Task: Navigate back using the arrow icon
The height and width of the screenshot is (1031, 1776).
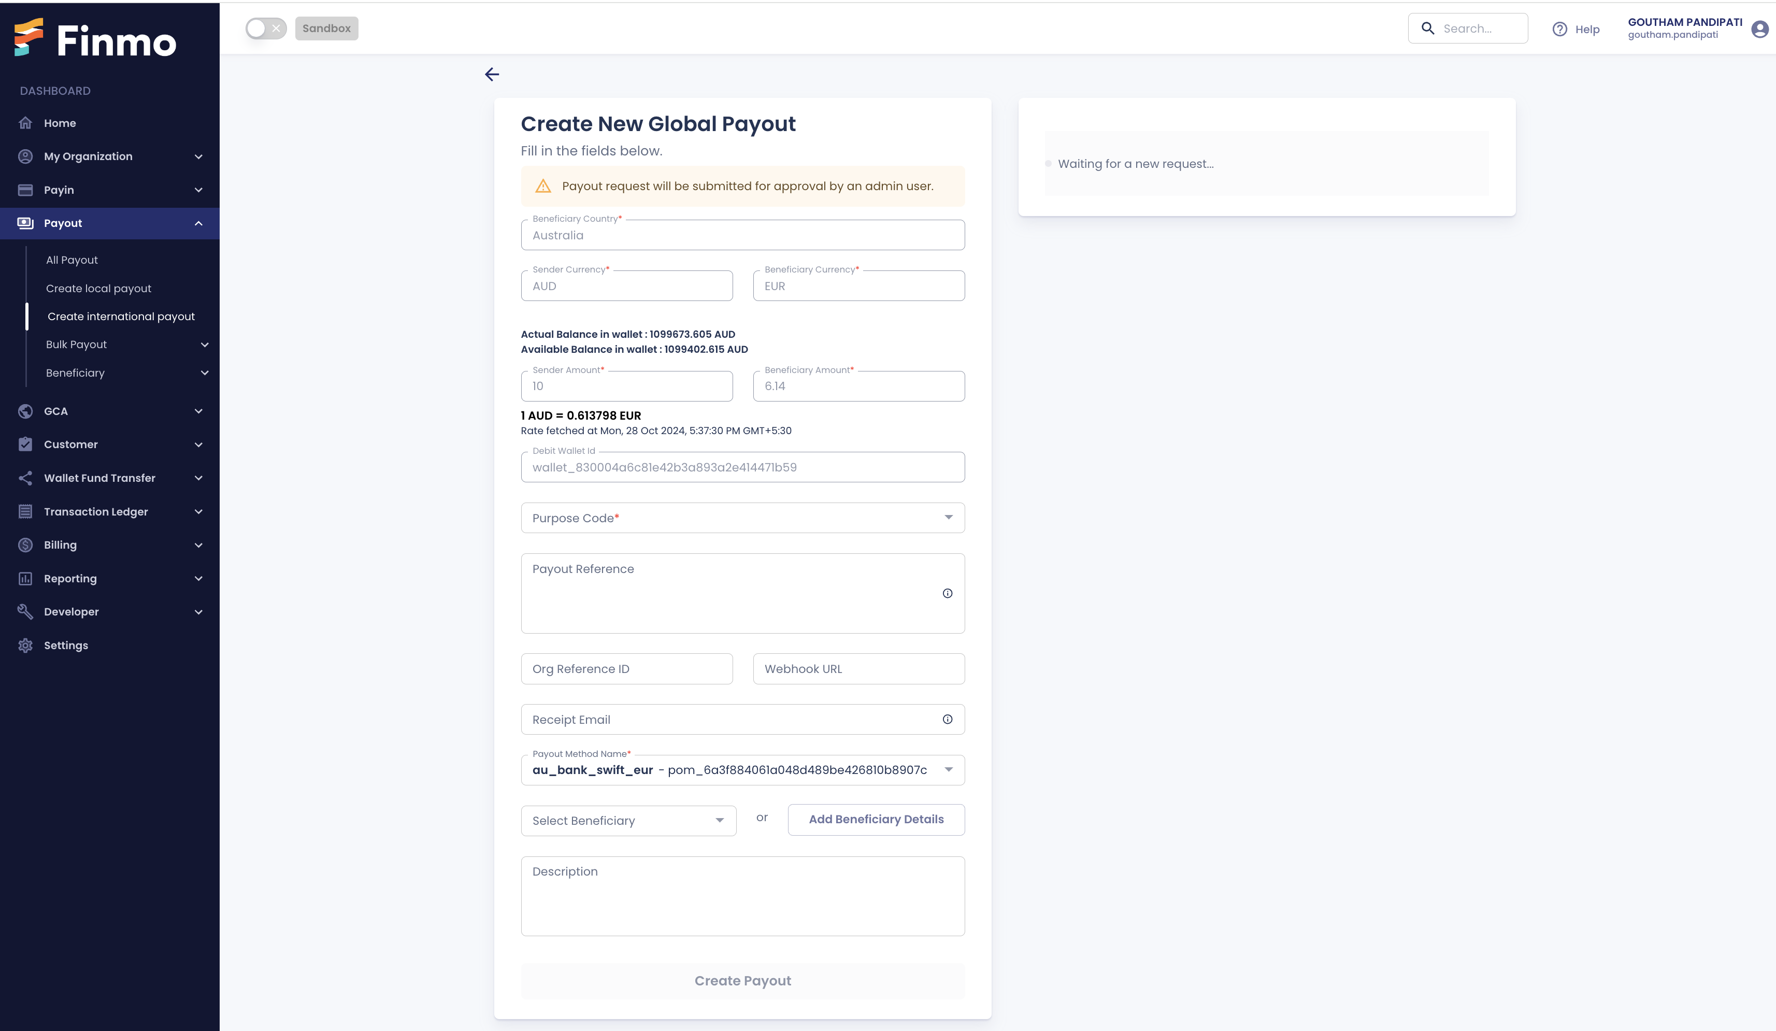Action: (492, 75)
